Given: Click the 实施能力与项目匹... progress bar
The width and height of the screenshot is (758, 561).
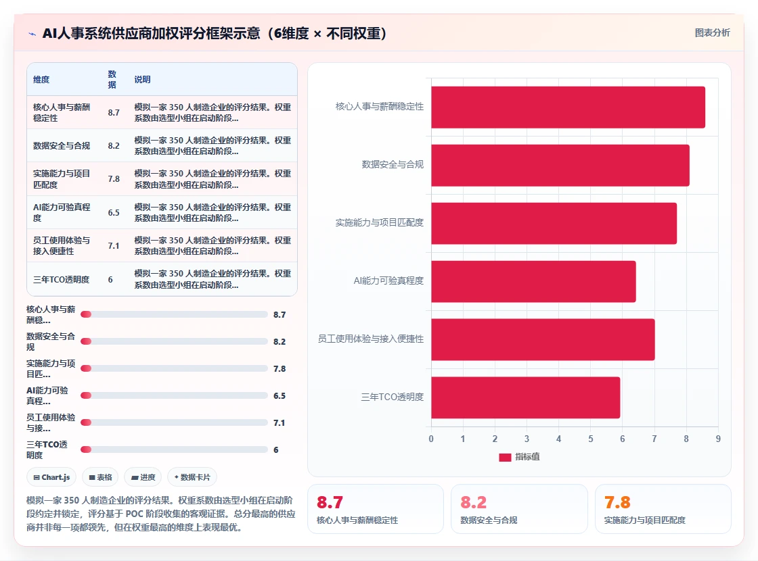Looking at the screenshot, I should (x=174, y=368).
